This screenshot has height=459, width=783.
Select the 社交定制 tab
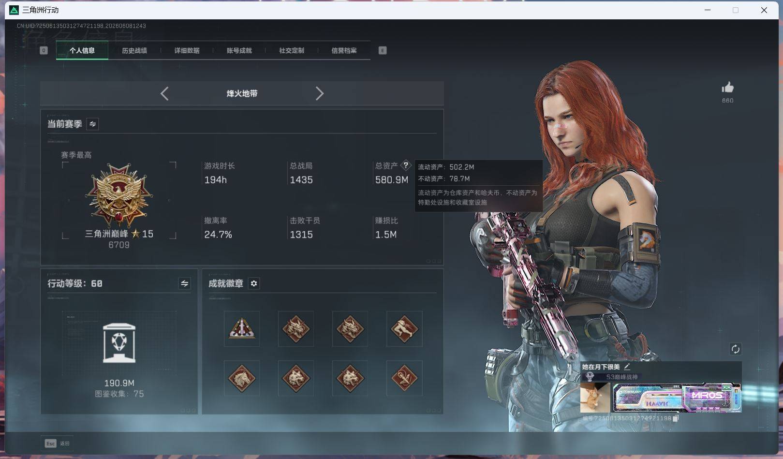[292, 50]
